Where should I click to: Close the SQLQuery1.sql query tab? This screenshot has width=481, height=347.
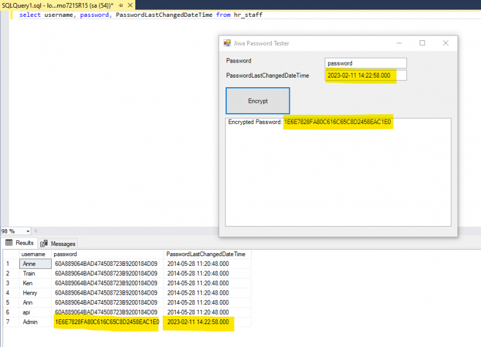[x=129, y=4]
